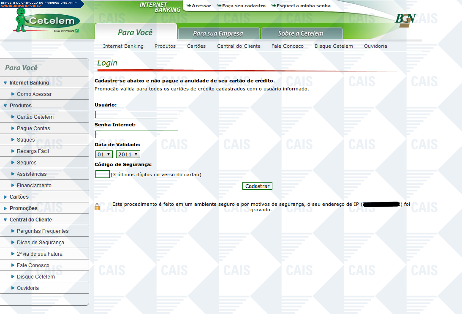Open the expiry year dropdown
Image resolution: width=462 pixels, height=314 pixels.
point(128,154)
